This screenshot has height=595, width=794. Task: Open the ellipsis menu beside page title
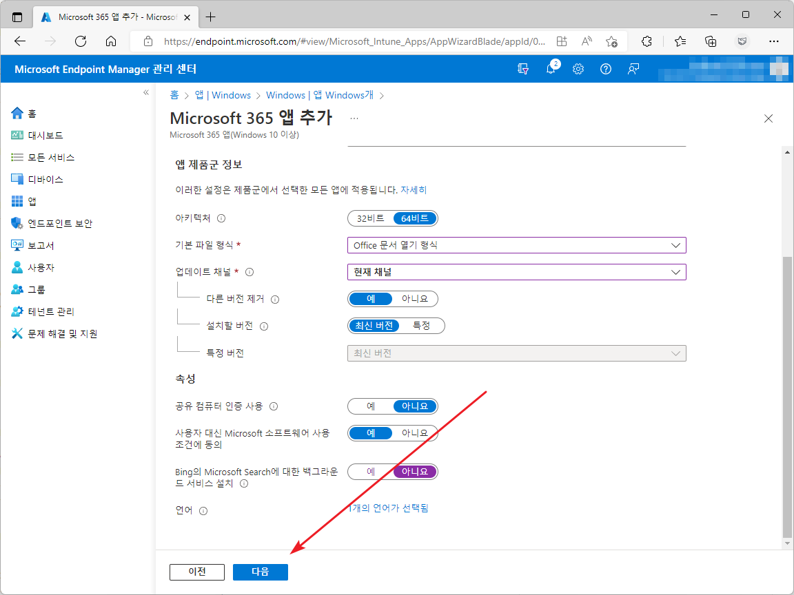click(x=354, y=118)
